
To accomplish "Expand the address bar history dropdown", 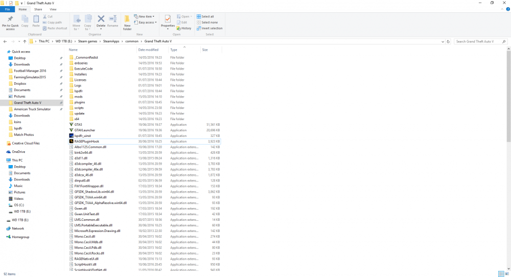I will point(443,42).
